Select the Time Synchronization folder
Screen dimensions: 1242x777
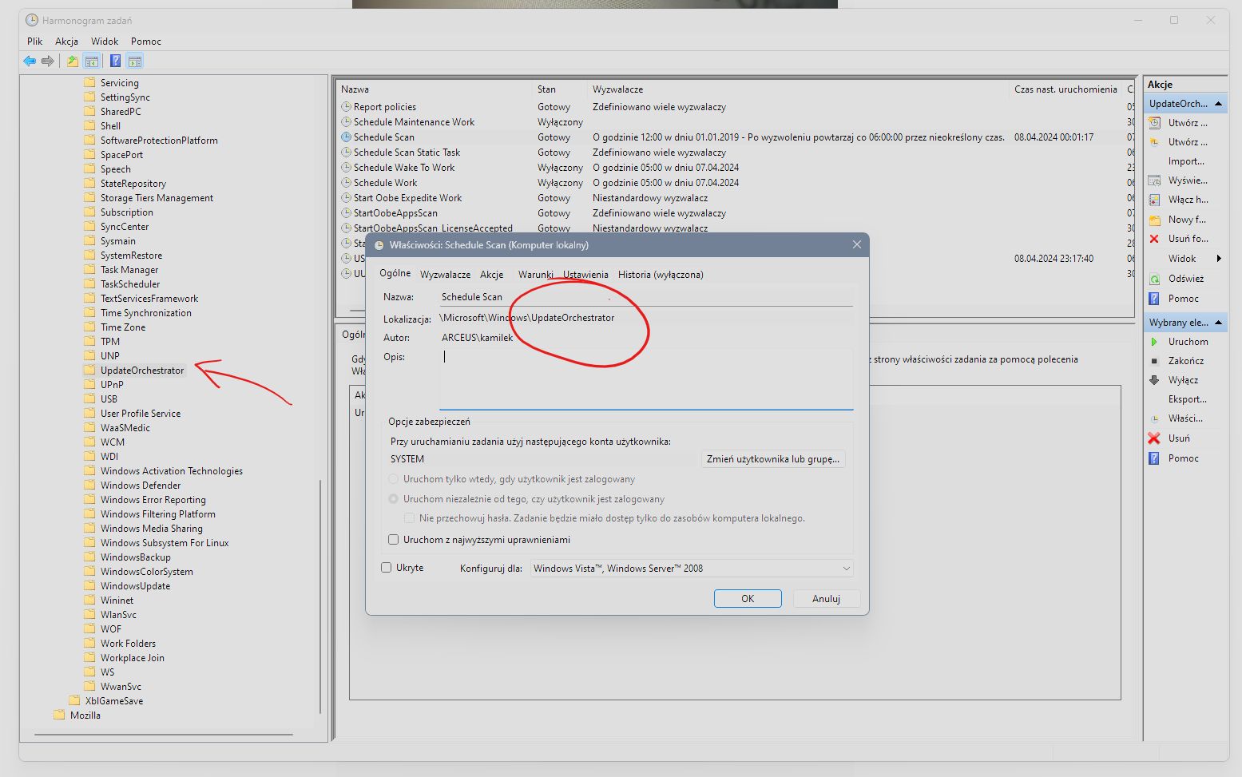click(x=145, y=313)
